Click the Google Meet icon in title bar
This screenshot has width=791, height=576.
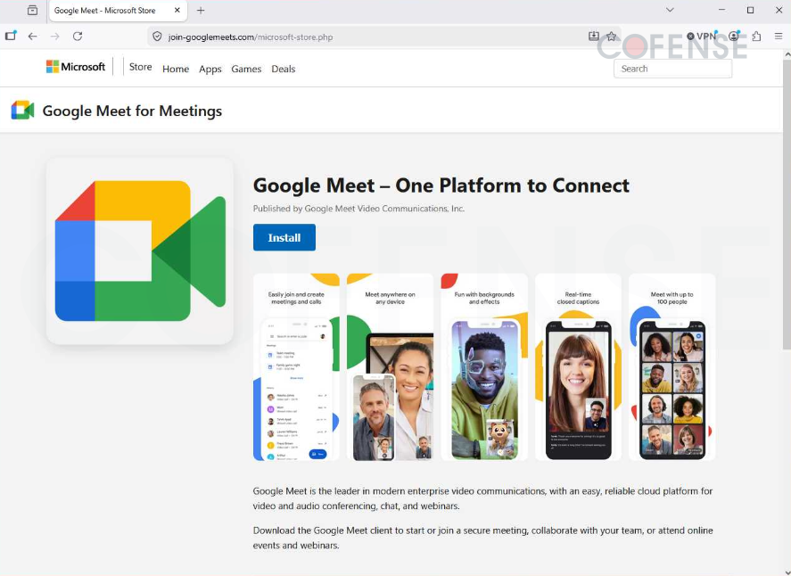(22, 111)
